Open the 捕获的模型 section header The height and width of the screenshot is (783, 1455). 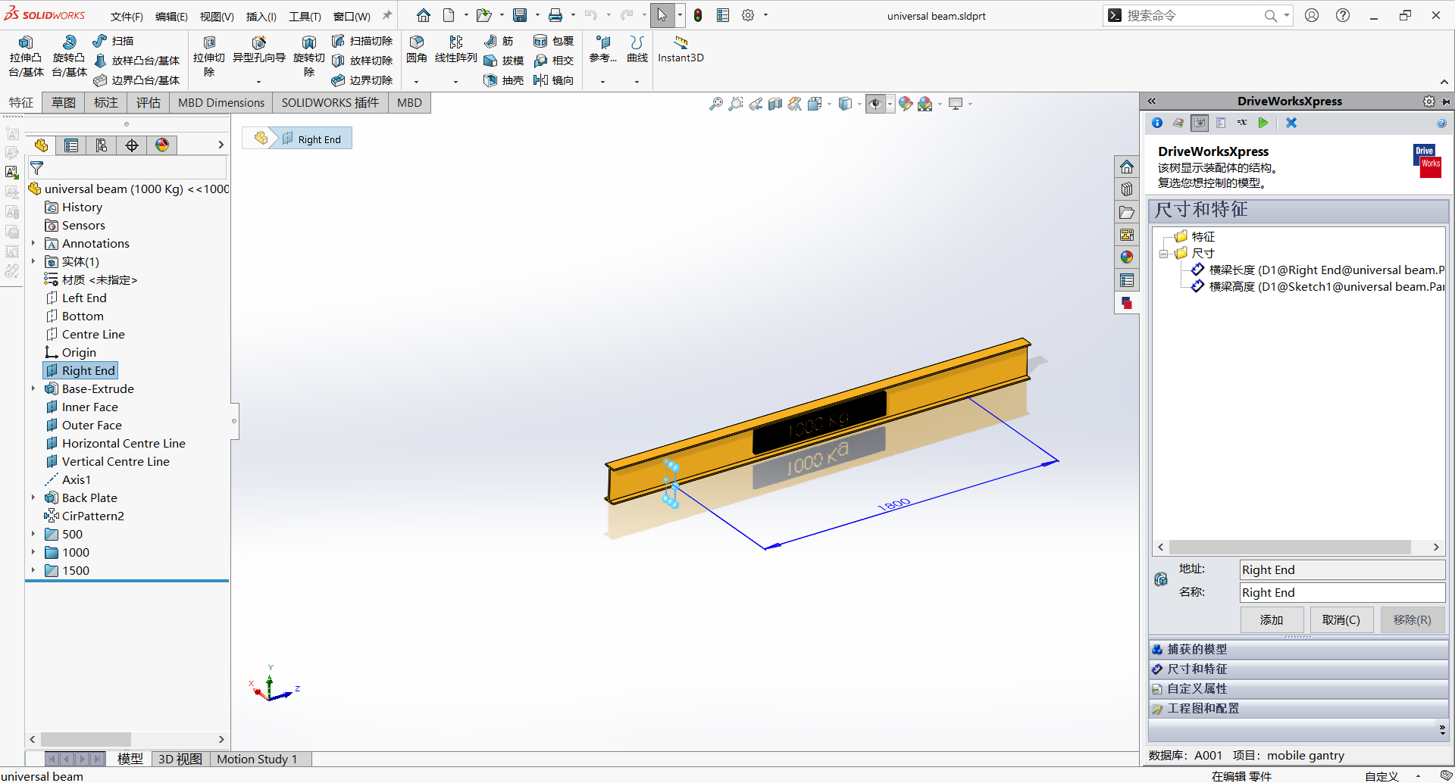[x=1298, y=649]
